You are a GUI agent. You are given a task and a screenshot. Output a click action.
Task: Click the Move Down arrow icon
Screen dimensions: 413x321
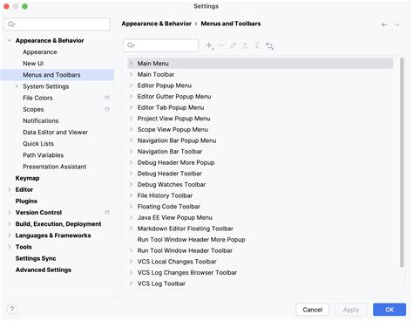pos(257,45)
